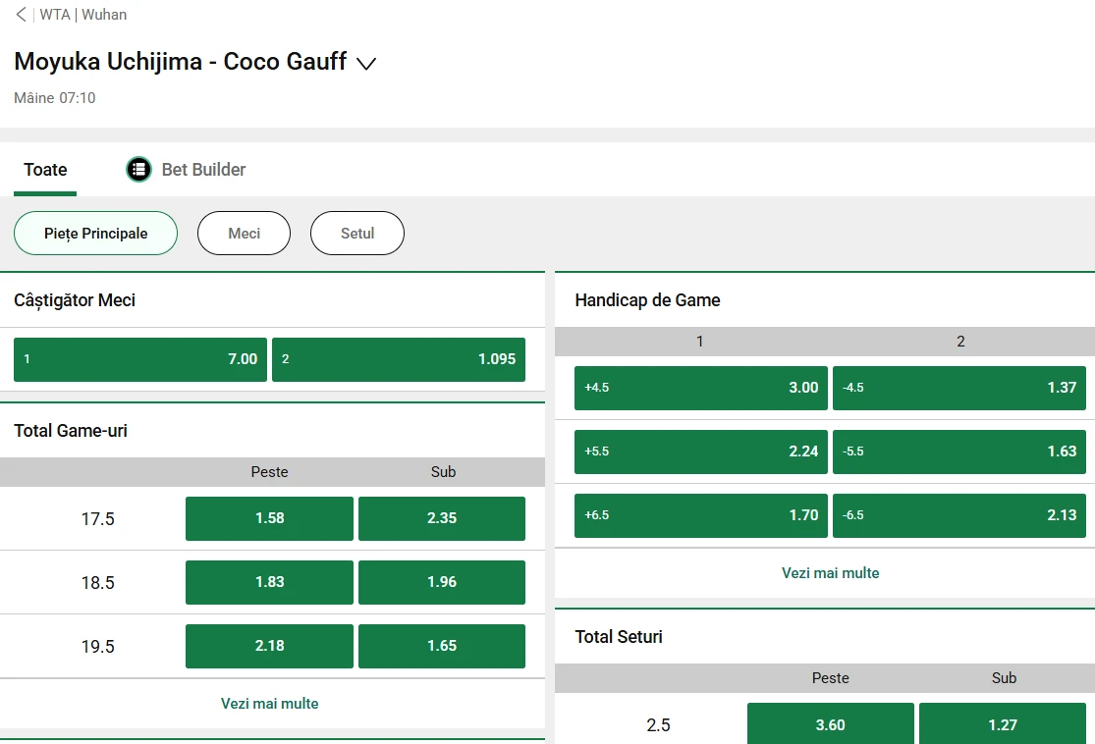Click the back arrow beside WTA

[21, 15]
